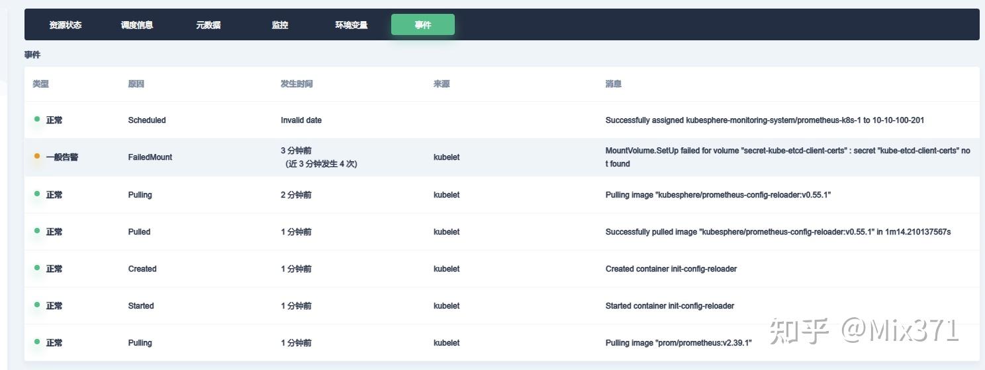Click the 'Invalid date' time cell
This screenshot has width=985, height=370.
point(301,120)
